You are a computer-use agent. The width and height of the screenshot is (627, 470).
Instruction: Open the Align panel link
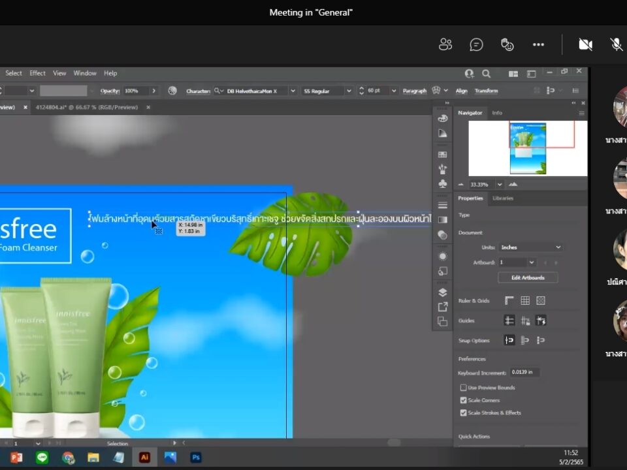click(x=462, y=91)
